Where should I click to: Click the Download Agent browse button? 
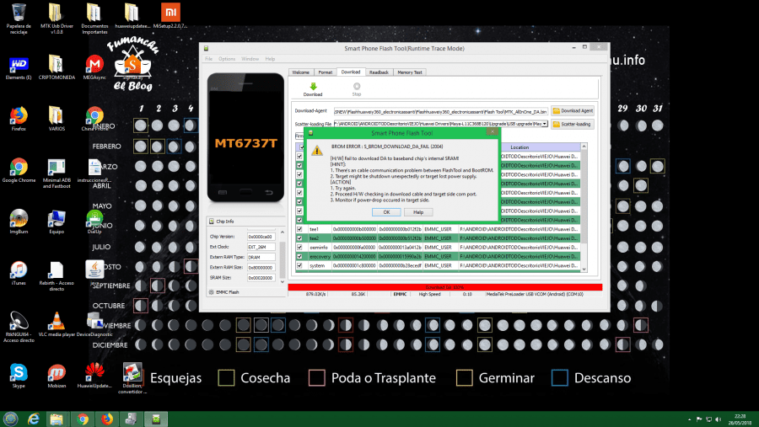[573, 110]
